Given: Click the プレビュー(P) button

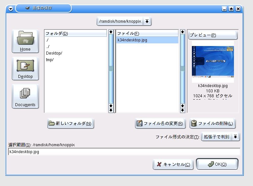Looking at the screenshot, I should tap(213, 35).
